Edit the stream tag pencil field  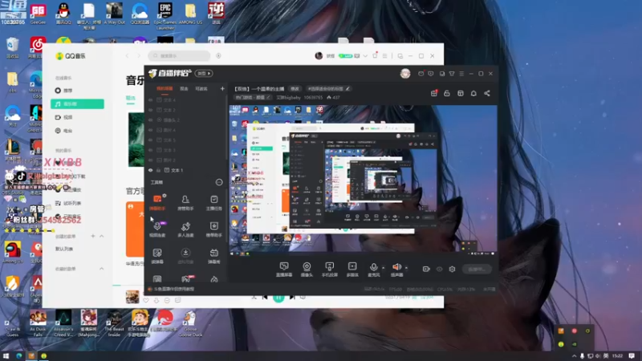(328, 89)
